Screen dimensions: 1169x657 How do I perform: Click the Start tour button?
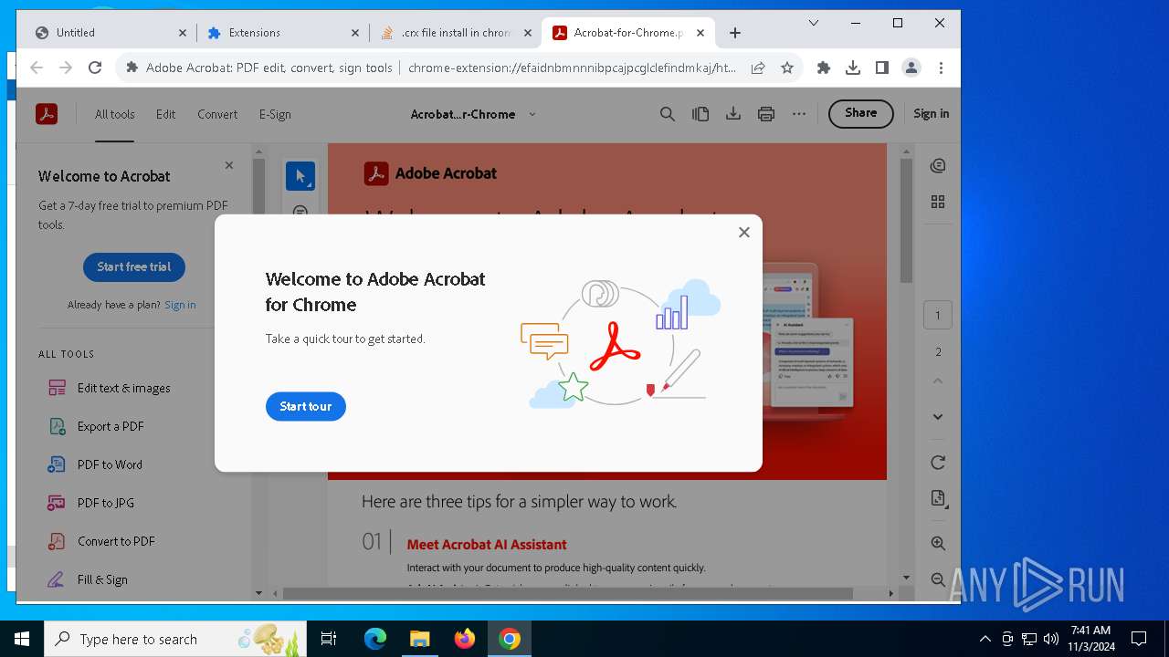coord(306,406)
